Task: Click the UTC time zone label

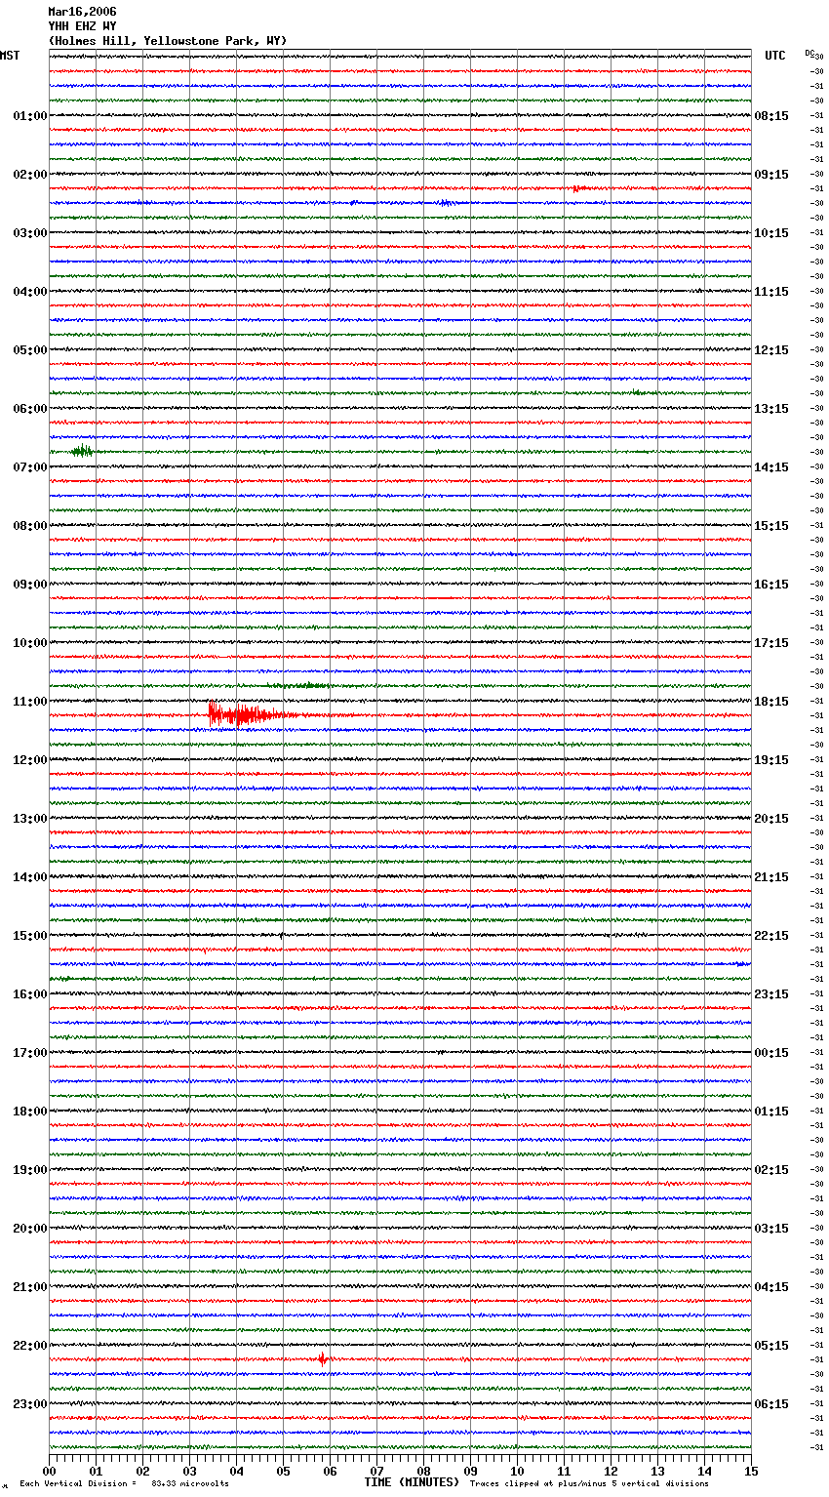Action: point(774,56)
